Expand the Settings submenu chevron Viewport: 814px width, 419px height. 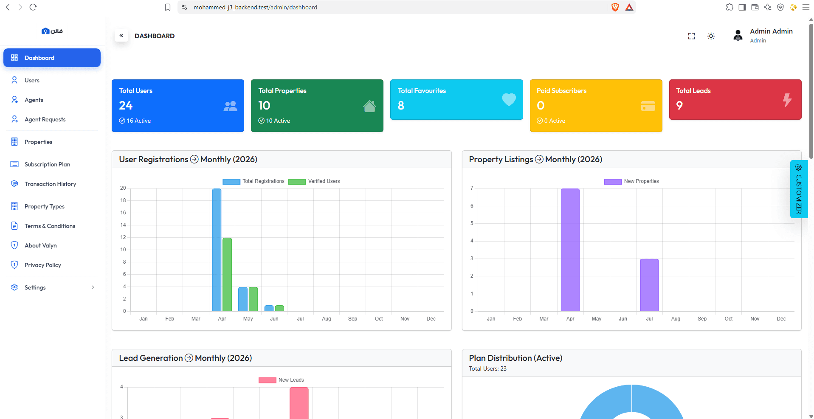[x=93, y=287]
